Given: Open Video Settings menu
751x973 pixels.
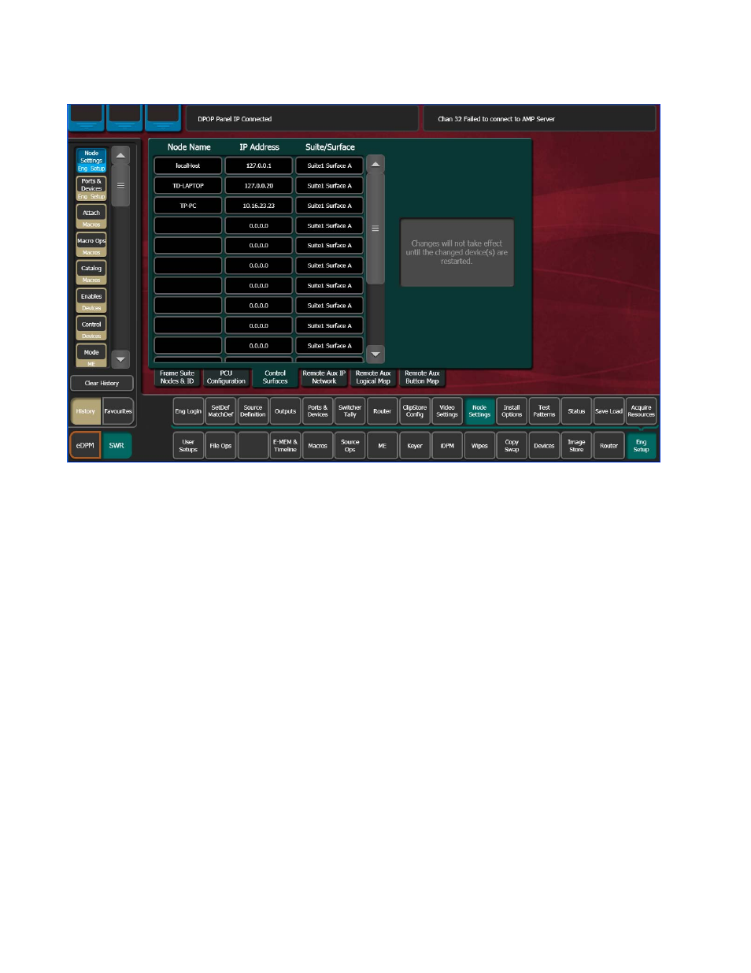Looking at the screenshot, I should point(447,411).
